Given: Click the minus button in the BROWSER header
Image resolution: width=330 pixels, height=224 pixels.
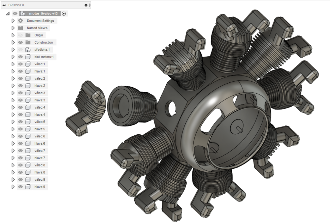Looking at the screenshot, I should pos(86,5).
